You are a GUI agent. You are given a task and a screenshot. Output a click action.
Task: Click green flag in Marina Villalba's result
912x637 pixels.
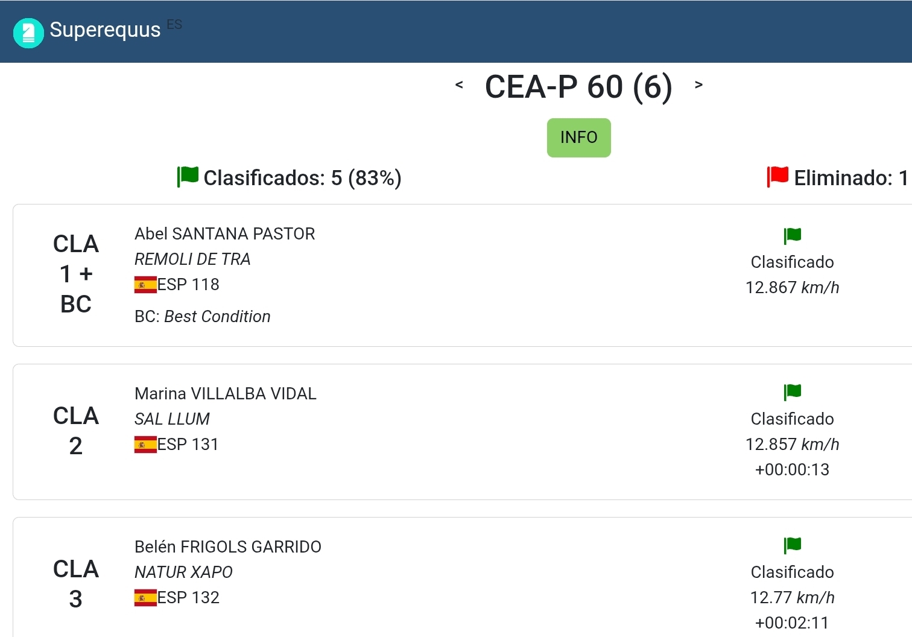tap(792, 393)
